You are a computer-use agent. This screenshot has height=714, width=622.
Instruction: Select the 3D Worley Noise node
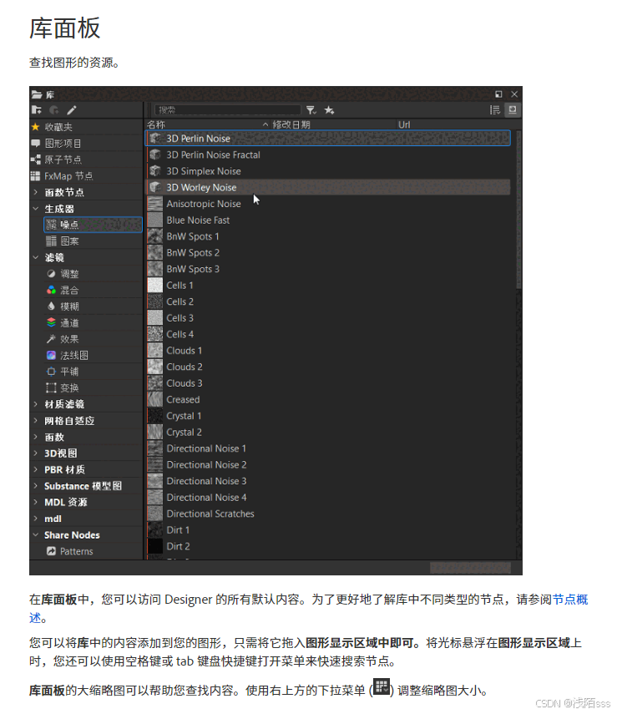(x=328, y=187)
